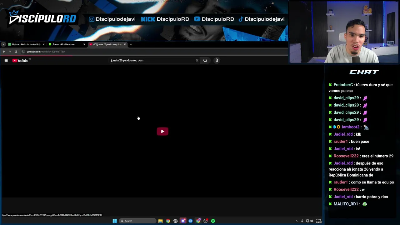Click Iamboot2 username in chat

pos(350,127)
